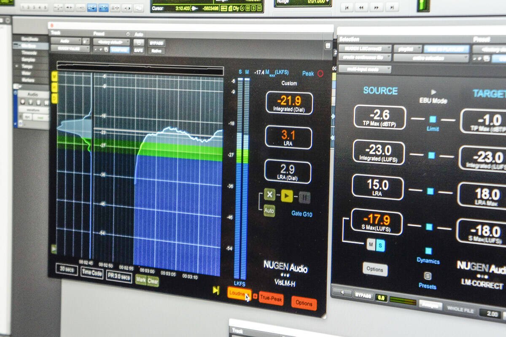Open VisLM-H Options
The image size is (506, 337).
click(304, 303)
